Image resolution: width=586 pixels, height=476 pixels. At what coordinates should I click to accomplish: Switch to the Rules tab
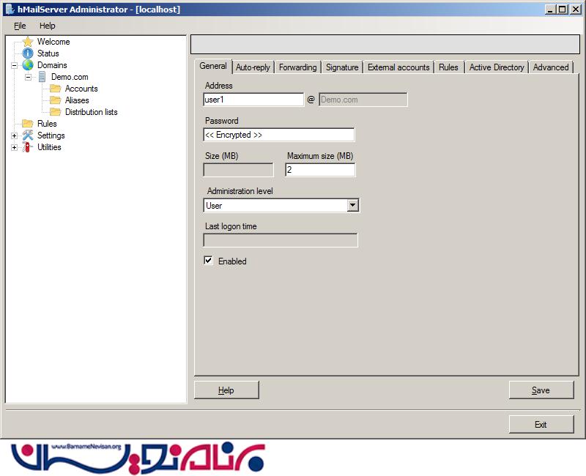pyautogui.click(x=448, y=67)
